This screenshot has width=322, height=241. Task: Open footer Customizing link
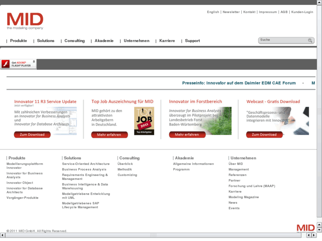pos(127,175)
